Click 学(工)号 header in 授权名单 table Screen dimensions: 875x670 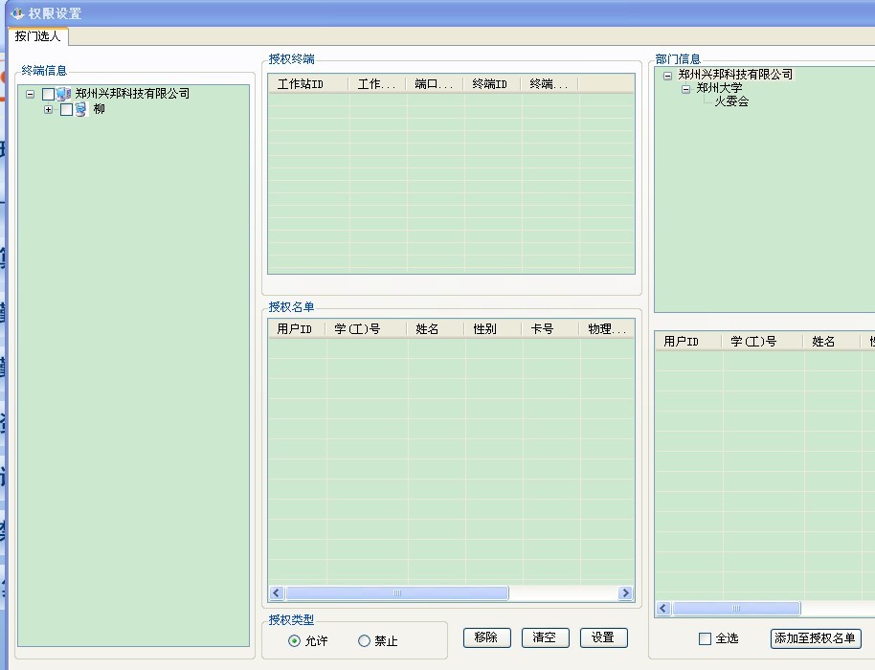[366, 329]
